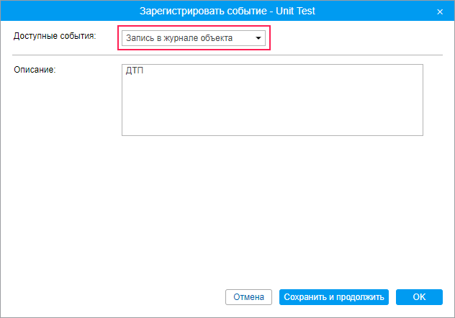Click the Доступные события label
Screen dimensions: 455x318
click(55, 35)
